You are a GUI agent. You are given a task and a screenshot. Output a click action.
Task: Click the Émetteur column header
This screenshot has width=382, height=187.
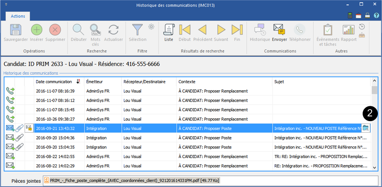(102, 82)
